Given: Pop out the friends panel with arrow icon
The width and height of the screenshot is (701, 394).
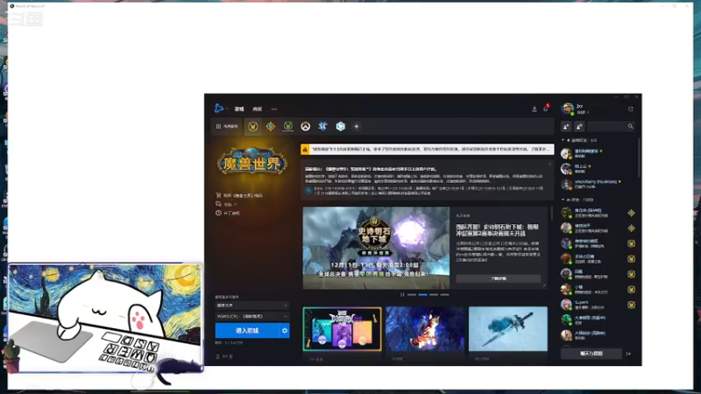Looking at the screenshot, I should pyautogui.click(x=630, y=109).
